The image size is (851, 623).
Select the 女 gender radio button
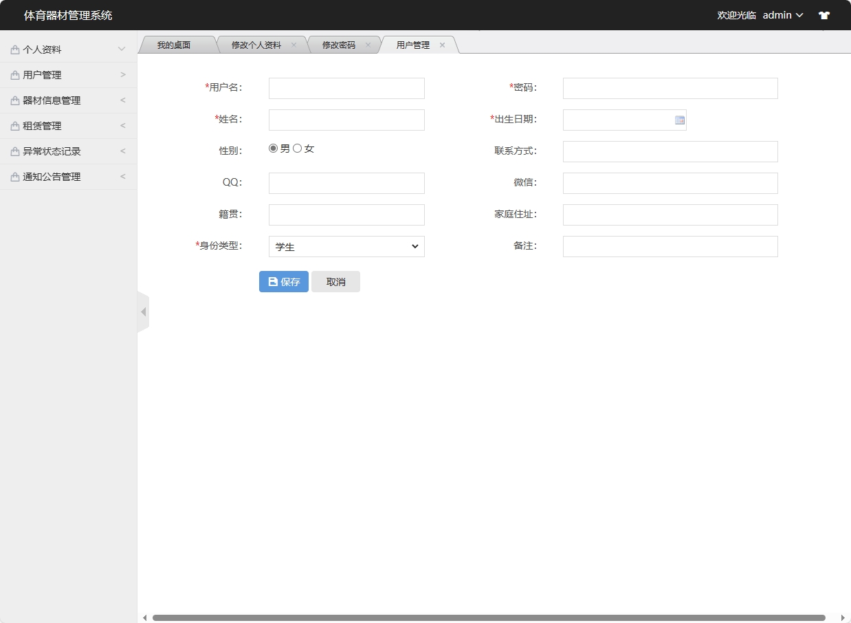[x=297, y=147]
